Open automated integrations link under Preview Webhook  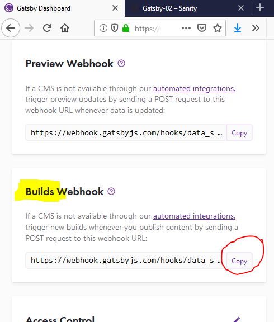pos(194,89)
